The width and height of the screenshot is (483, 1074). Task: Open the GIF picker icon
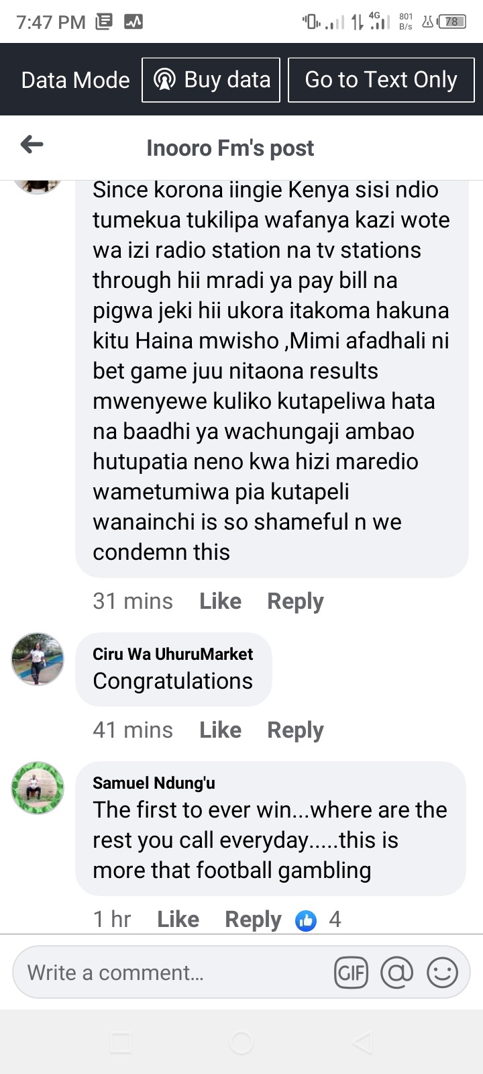pyautogui.click(x=352, y=972)
